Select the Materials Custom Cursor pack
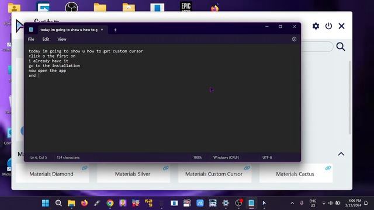374x210 pixels. click(x=214, y=174)
